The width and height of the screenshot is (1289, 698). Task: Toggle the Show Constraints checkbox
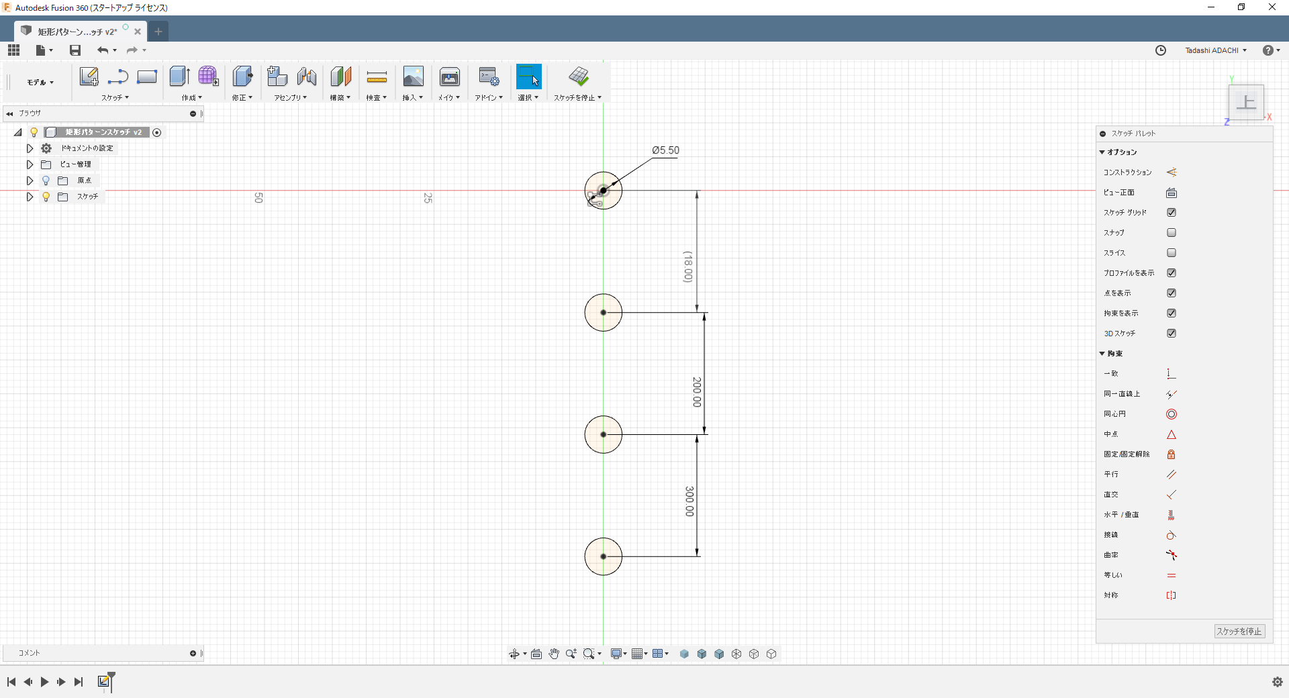[1172, 313]
